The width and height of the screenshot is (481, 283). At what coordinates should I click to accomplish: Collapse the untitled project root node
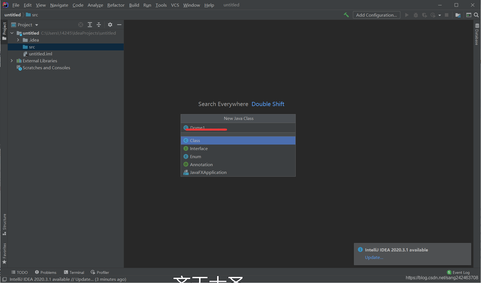pos(12,33)
